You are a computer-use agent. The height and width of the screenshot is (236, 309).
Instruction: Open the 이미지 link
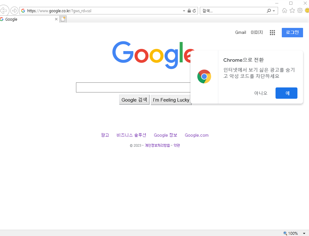pos(257,32)
